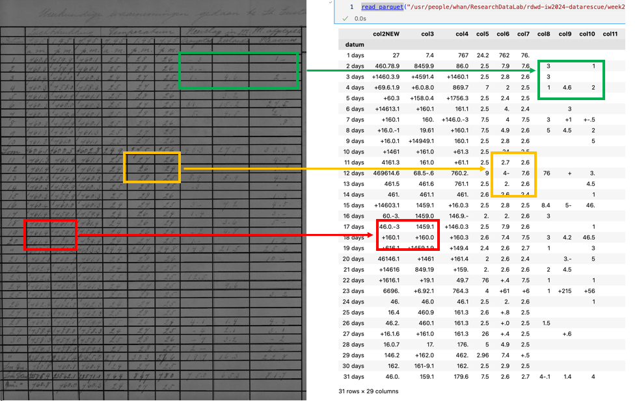Click the 31 rows × 29 columns summary
The width and height of the screenshot is (637, 401).
pyautogui.click(x=368, y=391)
